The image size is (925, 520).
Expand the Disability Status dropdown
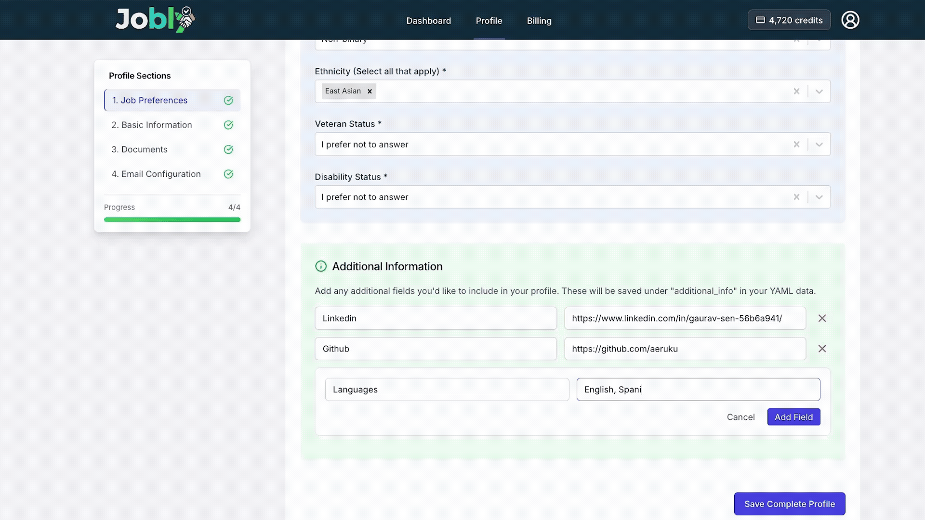click(x=819, y=197)
